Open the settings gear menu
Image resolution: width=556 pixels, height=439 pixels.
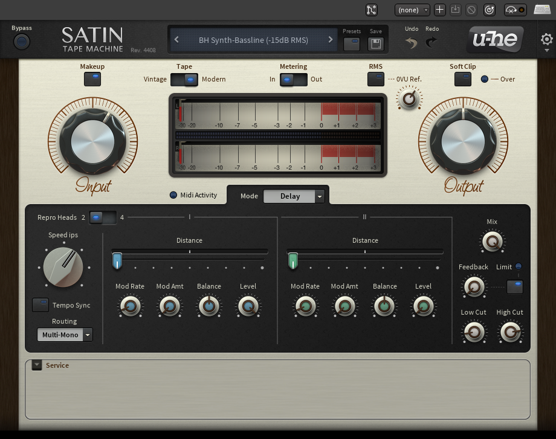(546, 40)
